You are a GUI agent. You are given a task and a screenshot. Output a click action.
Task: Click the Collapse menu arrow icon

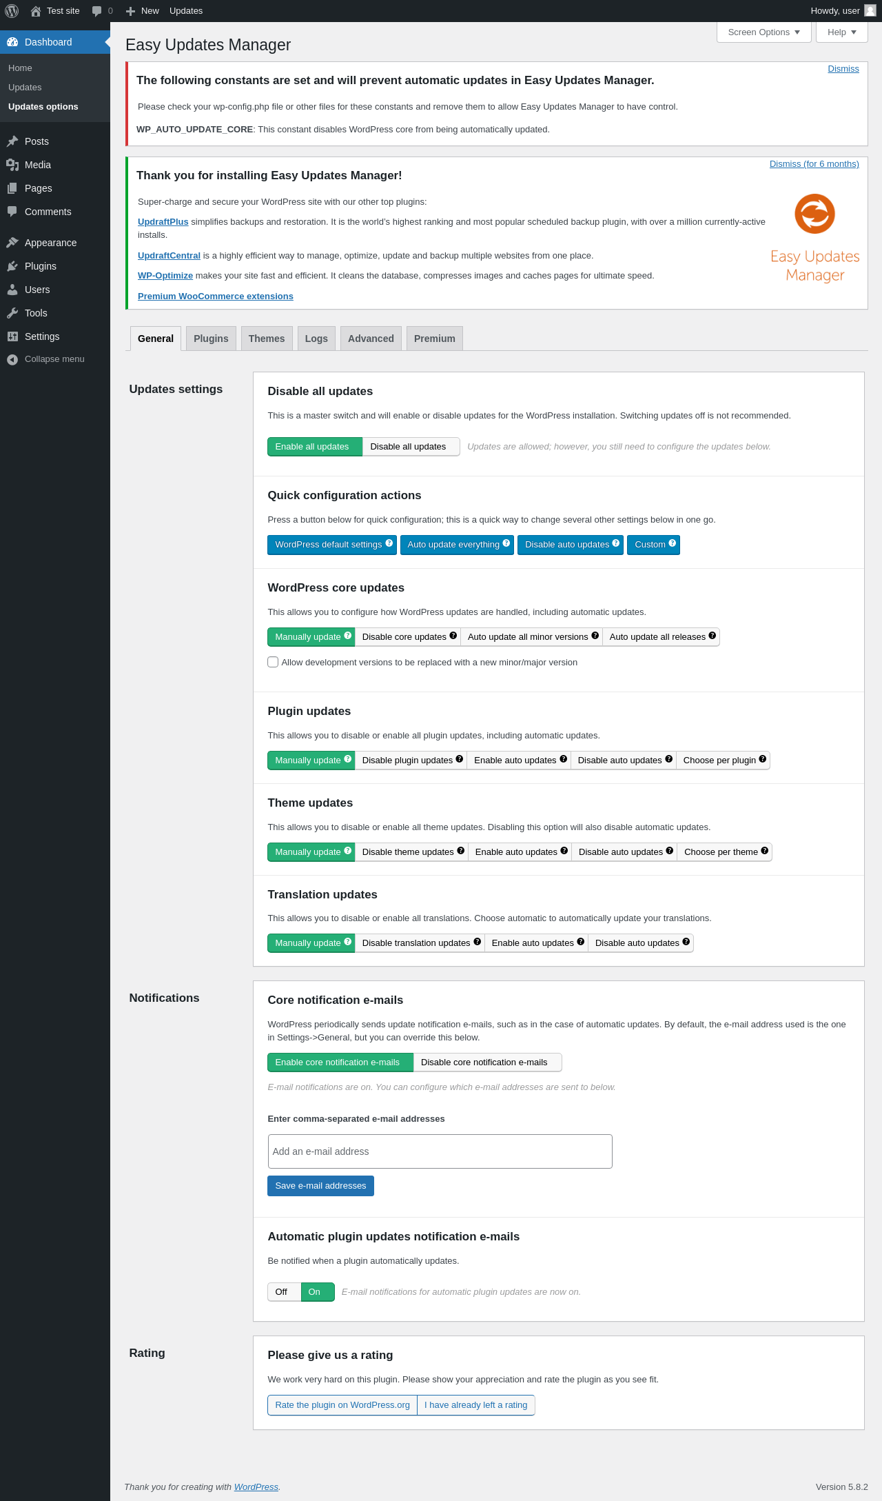pyautogui.click(x=12, y=359)
